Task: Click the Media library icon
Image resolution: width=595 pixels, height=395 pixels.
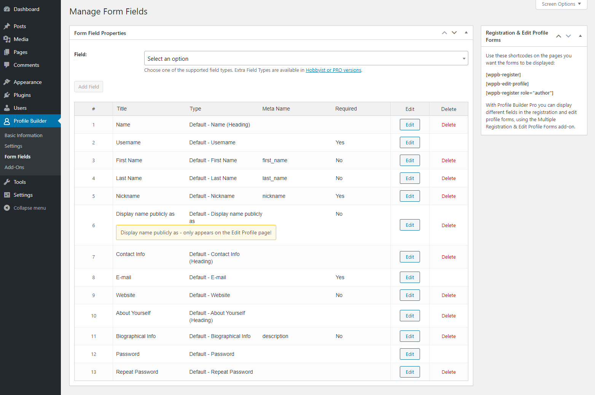Action: coord(7,39)
